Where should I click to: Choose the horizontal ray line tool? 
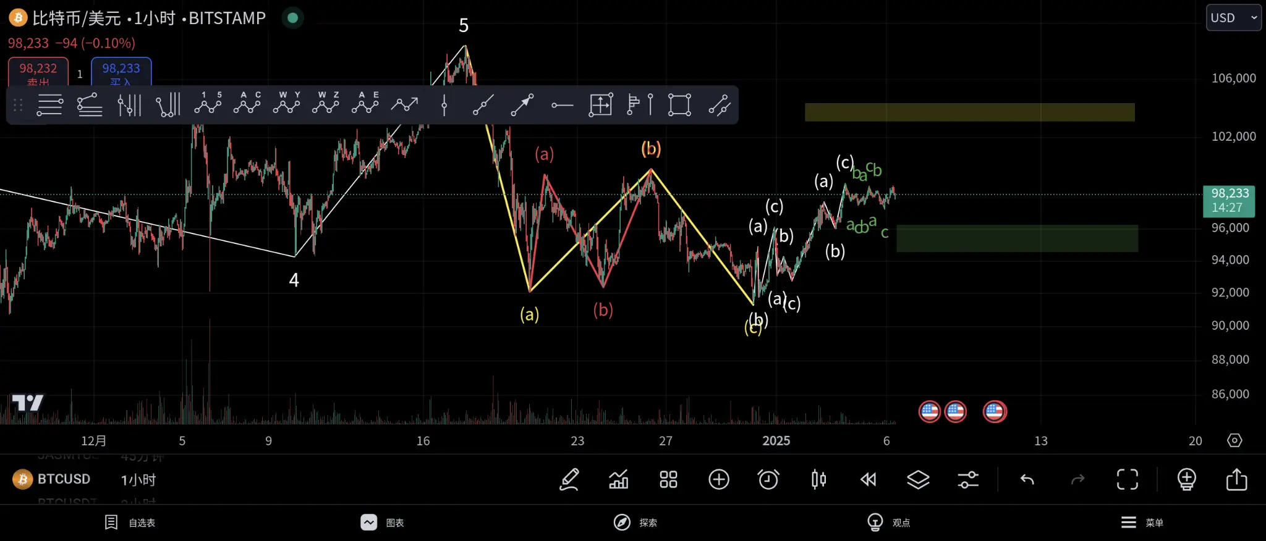(x=562, y=105)
